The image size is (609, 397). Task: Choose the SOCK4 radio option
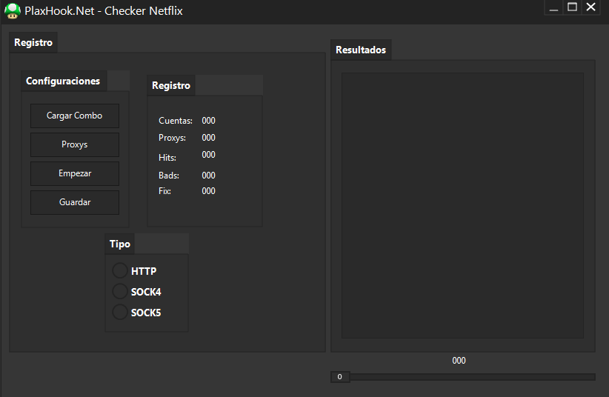tap(120, 291)
